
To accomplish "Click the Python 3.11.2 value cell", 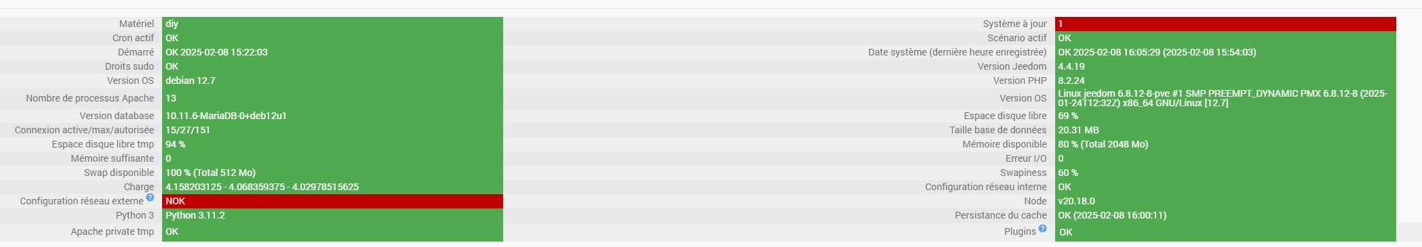I will (332, 215).
